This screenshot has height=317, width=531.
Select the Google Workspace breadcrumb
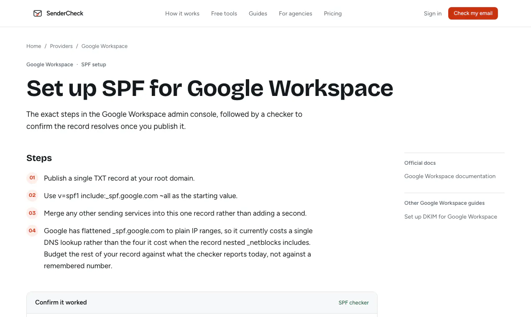tap(105, 46)
